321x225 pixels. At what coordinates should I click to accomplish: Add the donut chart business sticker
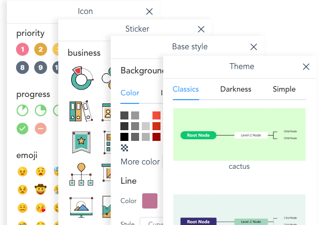point(82,78)
